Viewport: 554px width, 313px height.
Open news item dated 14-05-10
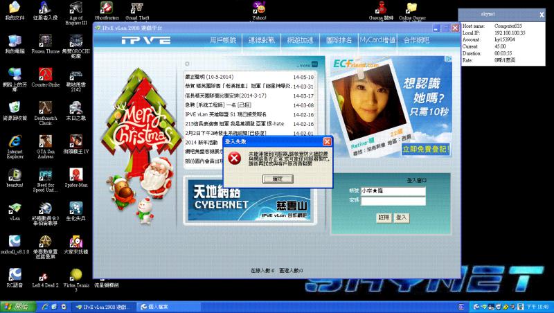[249, 77]
